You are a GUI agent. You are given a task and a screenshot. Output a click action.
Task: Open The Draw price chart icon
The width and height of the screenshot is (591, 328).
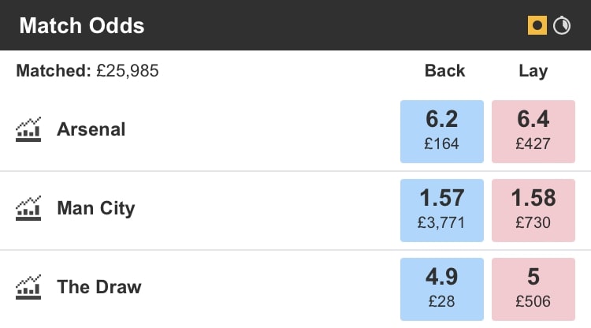click(x=28, y=286)
